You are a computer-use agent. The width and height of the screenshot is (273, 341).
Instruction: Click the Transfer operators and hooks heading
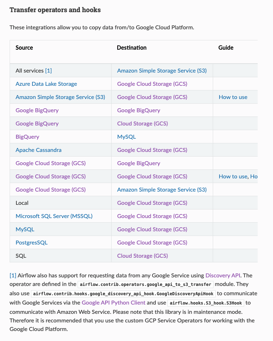tap(55, 10)
